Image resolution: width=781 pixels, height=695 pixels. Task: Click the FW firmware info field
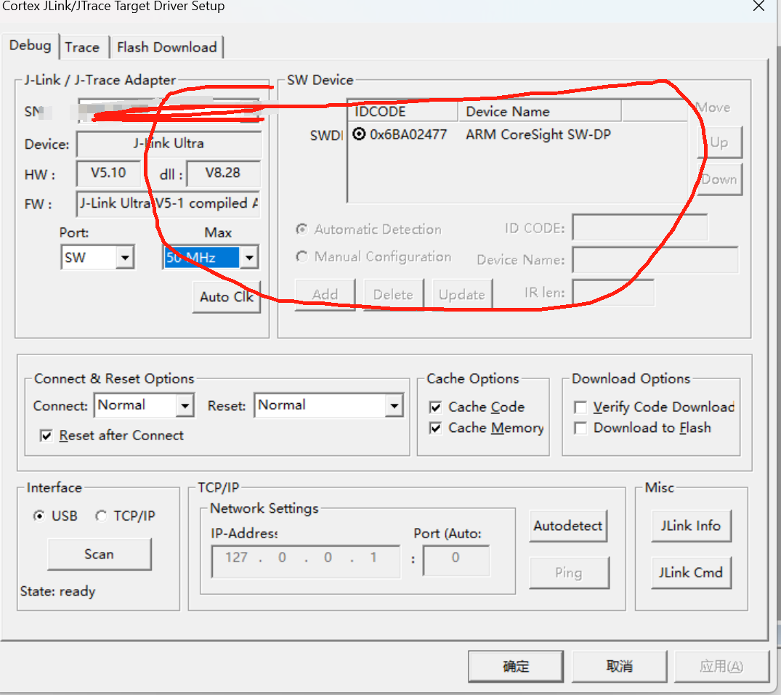point(169,203)
